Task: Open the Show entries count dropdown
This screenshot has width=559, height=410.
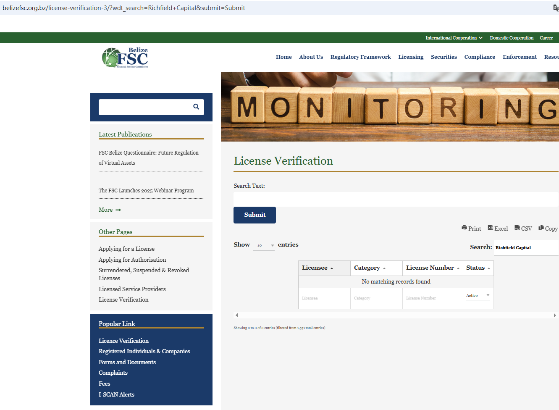Action: coord(264,245)
